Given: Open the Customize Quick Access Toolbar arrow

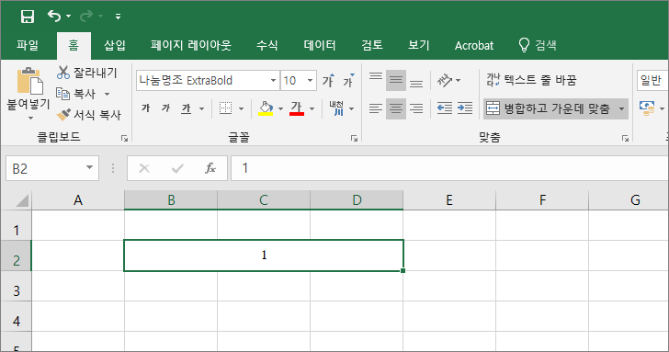Looking at the screenshot, I should [118, 17].
